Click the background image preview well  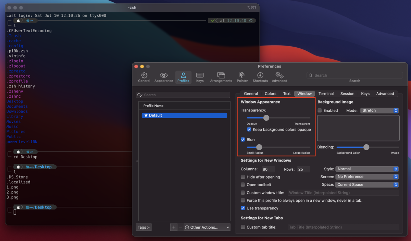pos(358,128)
